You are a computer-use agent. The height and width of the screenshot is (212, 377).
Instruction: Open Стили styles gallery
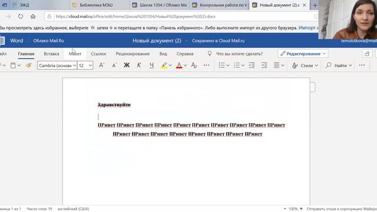pyautogui.click(x=305, y=65)
